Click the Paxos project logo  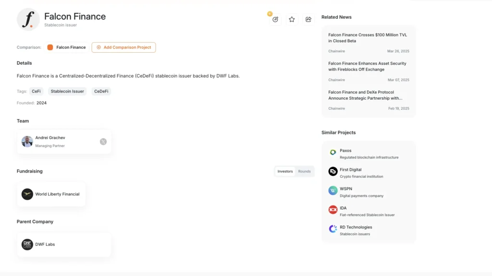[x=333, y=152]
